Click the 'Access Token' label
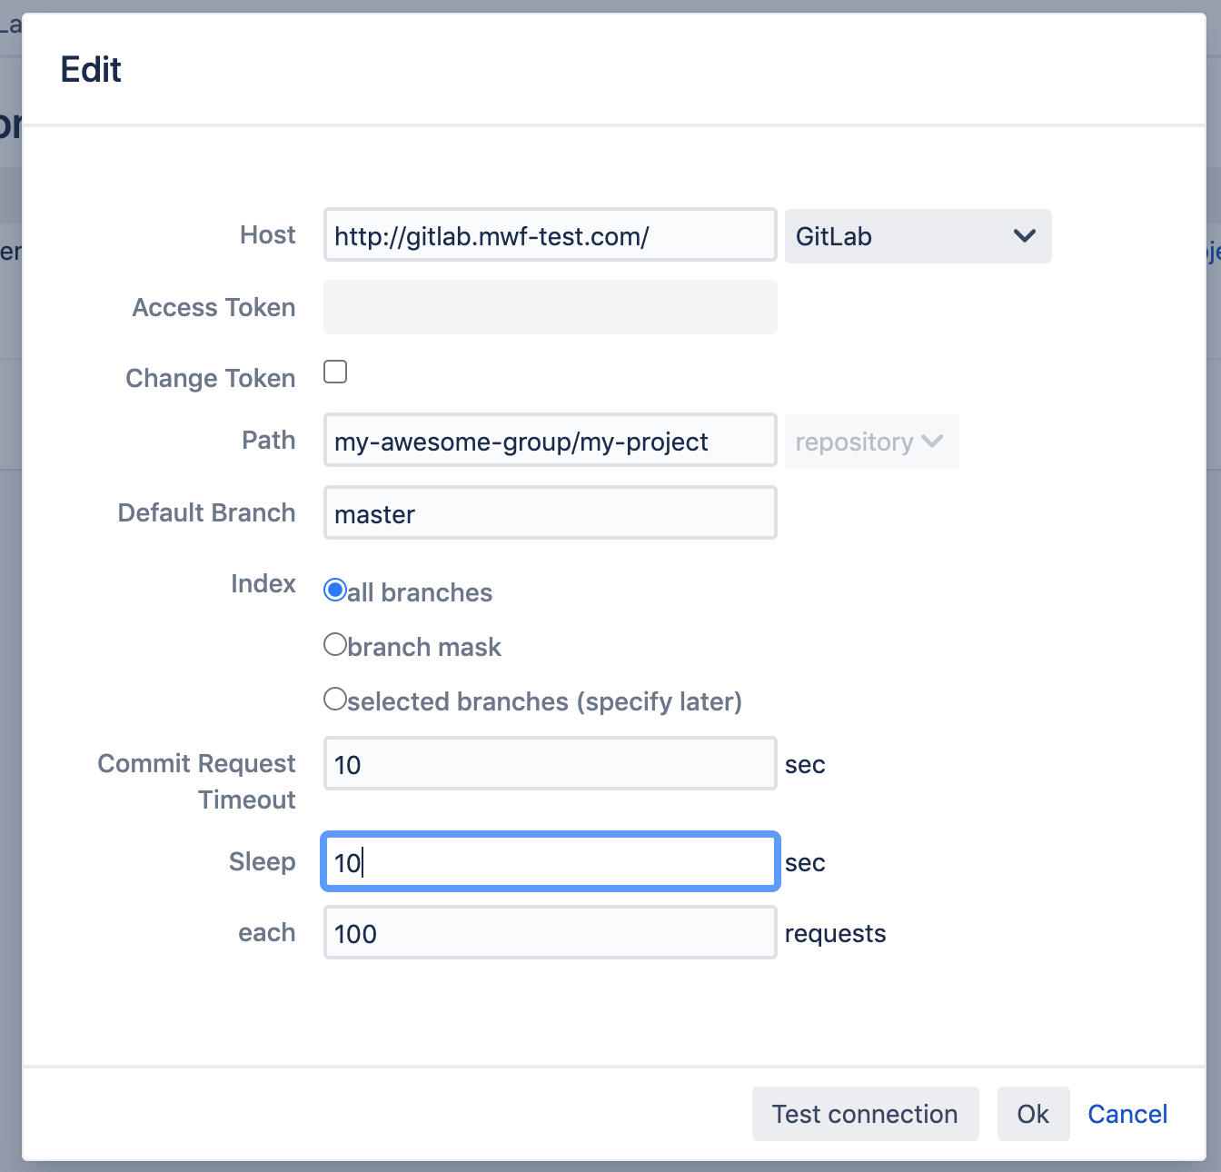This screenshot has width=1221, height=1172. [x=213, y=307]
